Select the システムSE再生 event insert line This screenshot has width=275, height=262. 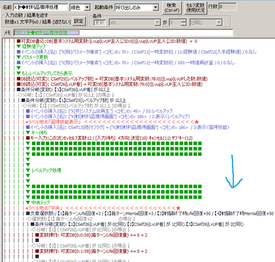(x=99, y=111)
